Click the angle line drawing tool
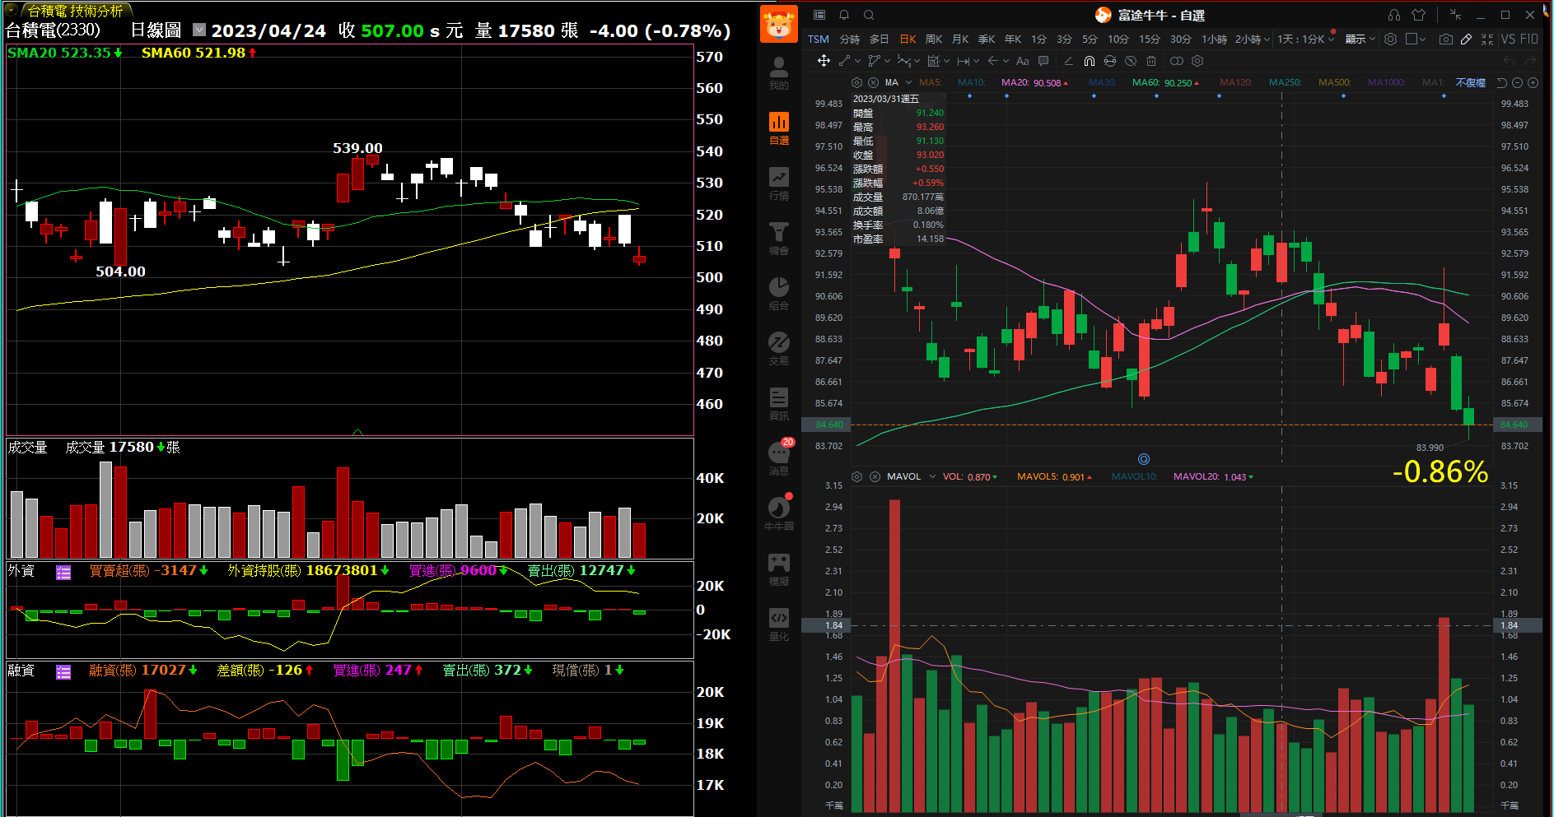Screen dimensions: 1554x817 (x=1068, y=61)
